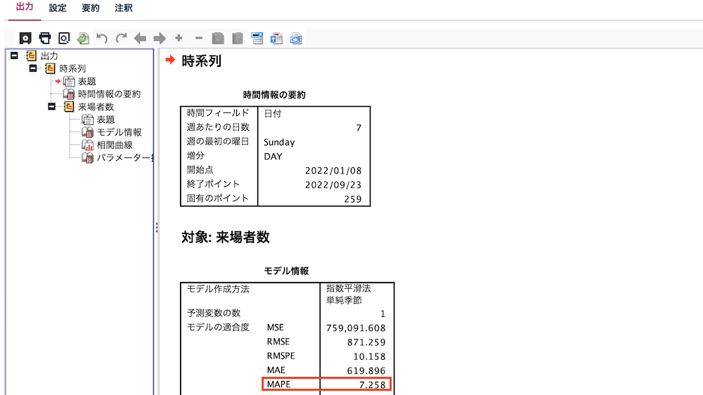Select 表題 under 来場者数 in outline
The image size is (703, 395).
click(106, 119)
